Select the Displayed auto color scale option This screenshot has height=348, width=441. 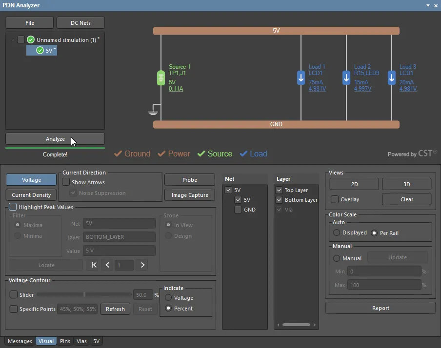(337, 233)
